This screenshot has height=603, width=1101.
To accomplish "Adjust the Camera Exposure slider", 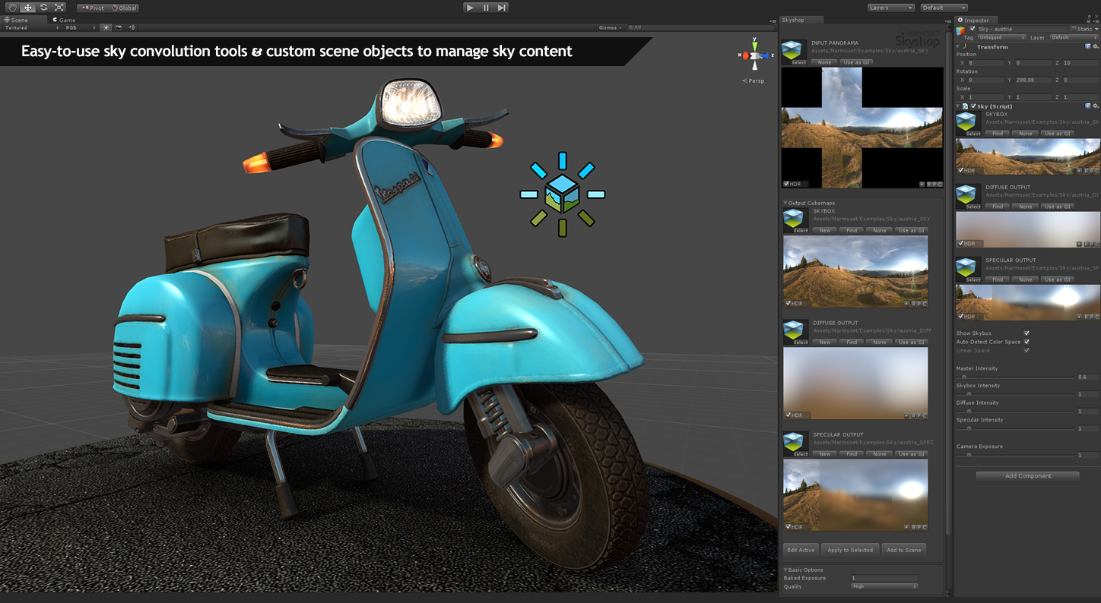I will point(1015,455).
